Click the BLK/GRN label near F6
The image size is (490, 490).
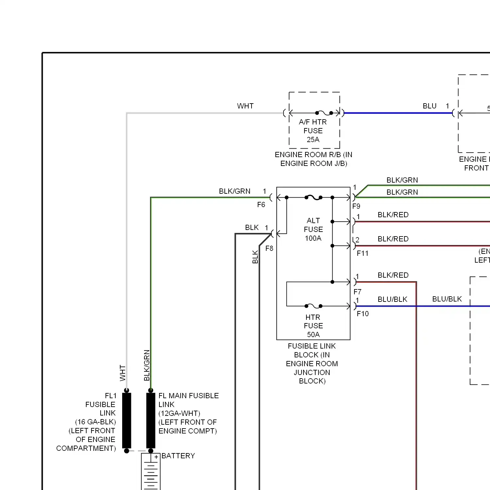click(235, 191)
